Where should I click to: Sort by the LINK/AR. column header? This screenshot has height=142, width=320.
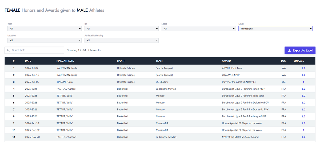299,61
